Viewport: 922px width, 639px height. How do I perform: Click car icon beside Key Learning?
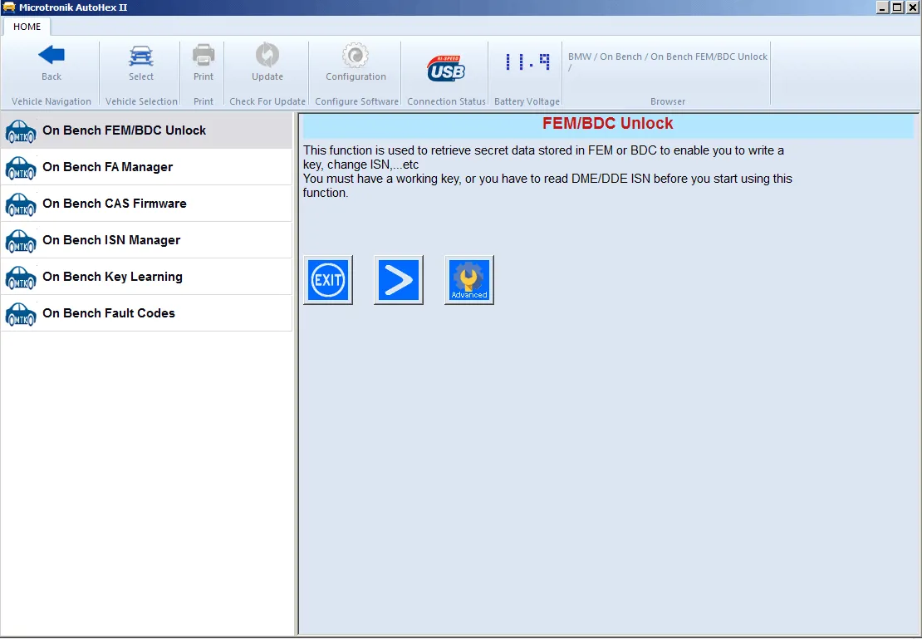[21, 278]
